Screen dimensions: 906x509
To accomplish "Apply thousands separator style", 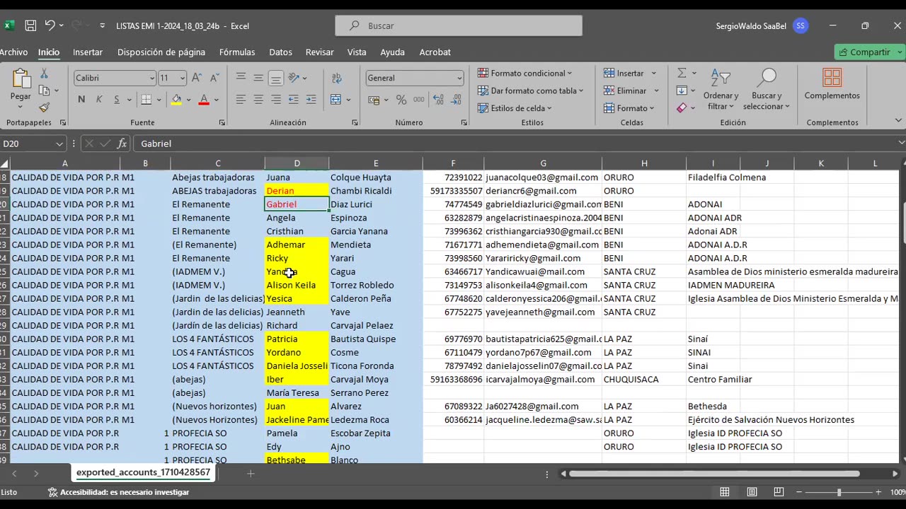I will (x=418, y=100).
